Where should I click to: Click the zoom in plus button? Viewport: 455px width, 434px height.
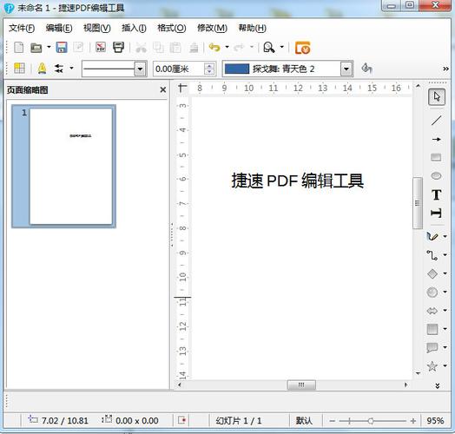click(413, 421)
